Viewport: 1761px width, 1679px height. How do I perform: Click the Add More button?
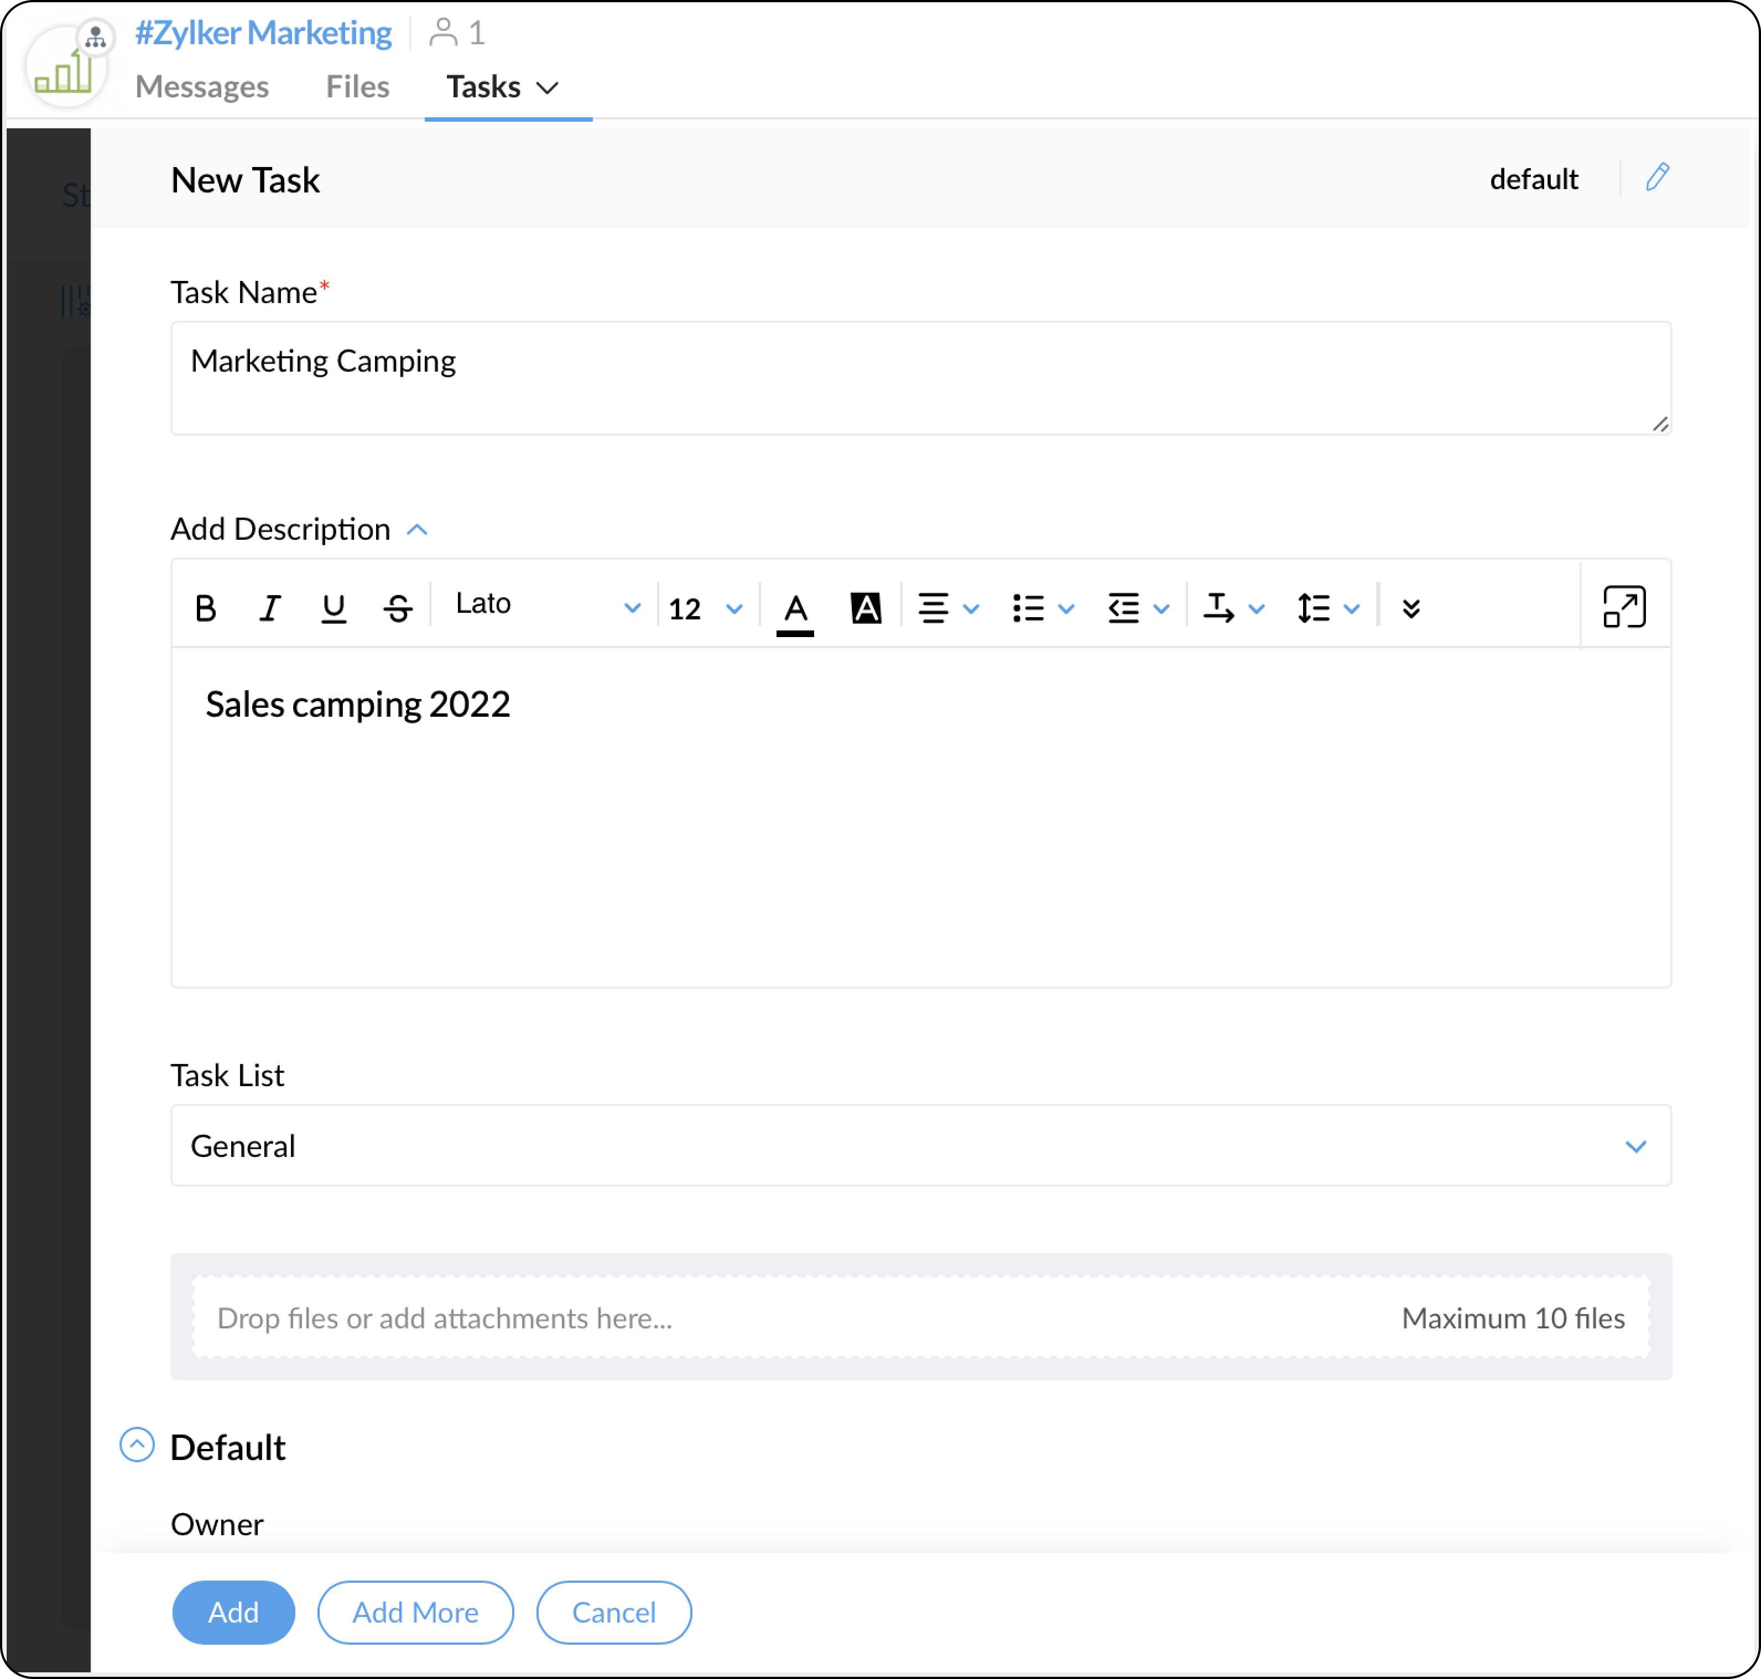[x=415, y=1612]
